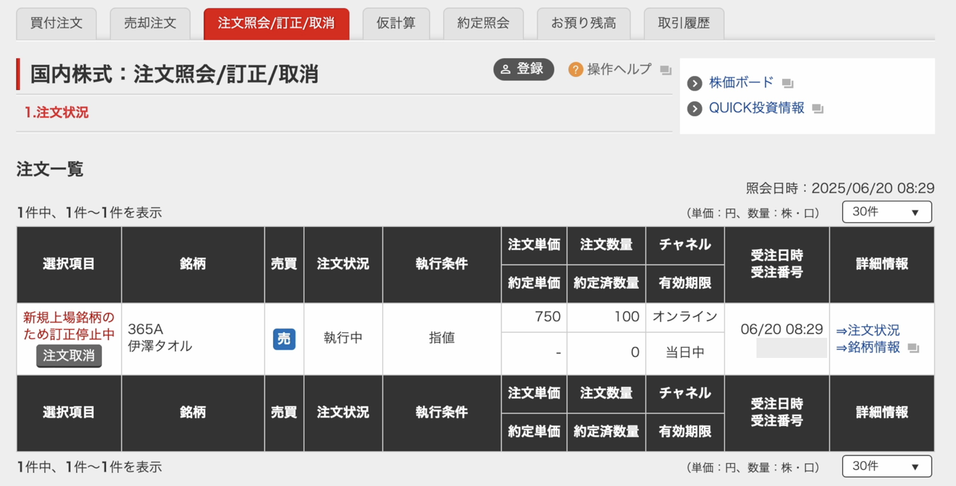The height and width of the screenshot is (486, 956).
Task: Switch to the 売却注文 tab
Action: coord(150,23)
